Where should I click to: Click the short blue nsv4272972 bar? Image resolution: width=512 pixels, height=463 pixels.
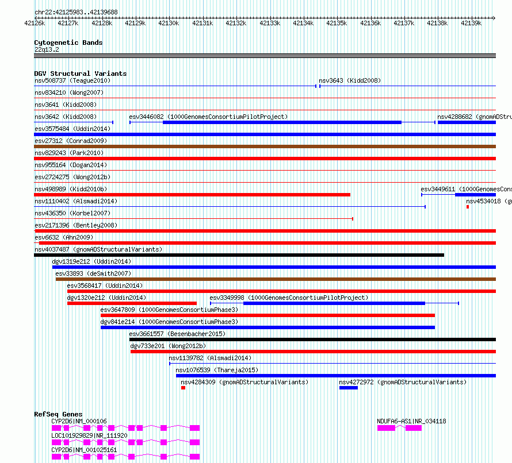tap(349, 388)
